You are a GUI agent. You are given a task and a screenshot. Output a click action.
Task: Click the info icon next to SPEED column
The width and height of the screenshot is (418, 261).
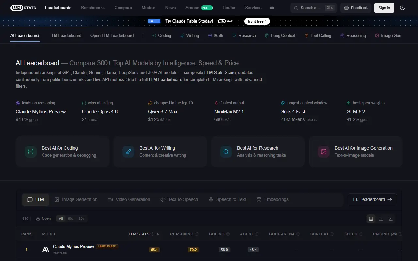point(361,234)
